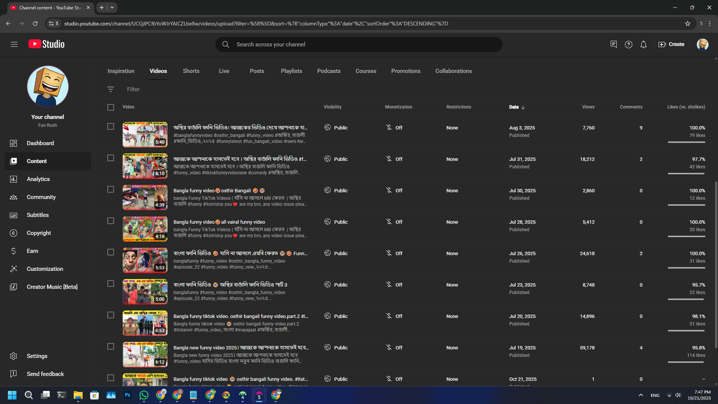The width and height of the screenshot is (718, 404).
Task: Tick checkbox for Jul 26, 2025 video
Action: pyautogui.click(x=111, y=252)
